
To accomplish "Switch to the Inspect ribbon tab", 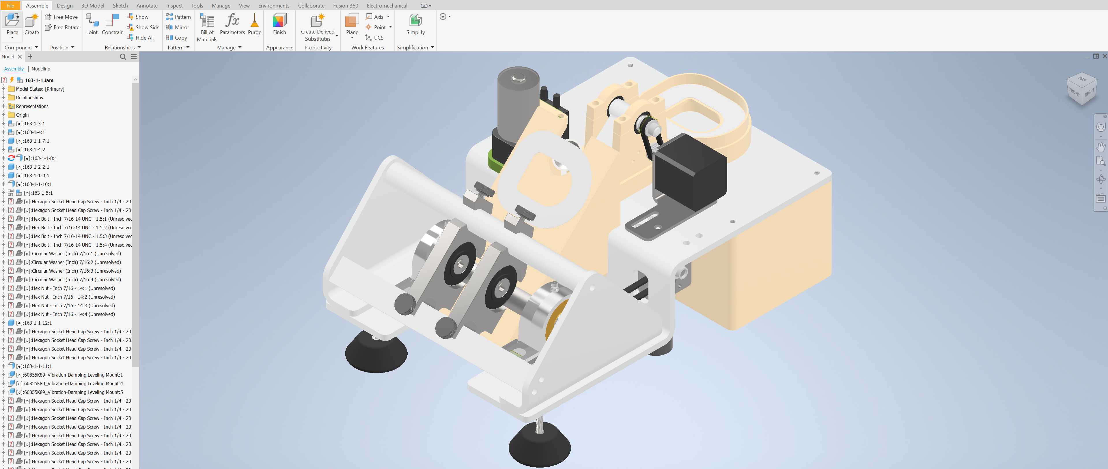I will click(174, 5).
